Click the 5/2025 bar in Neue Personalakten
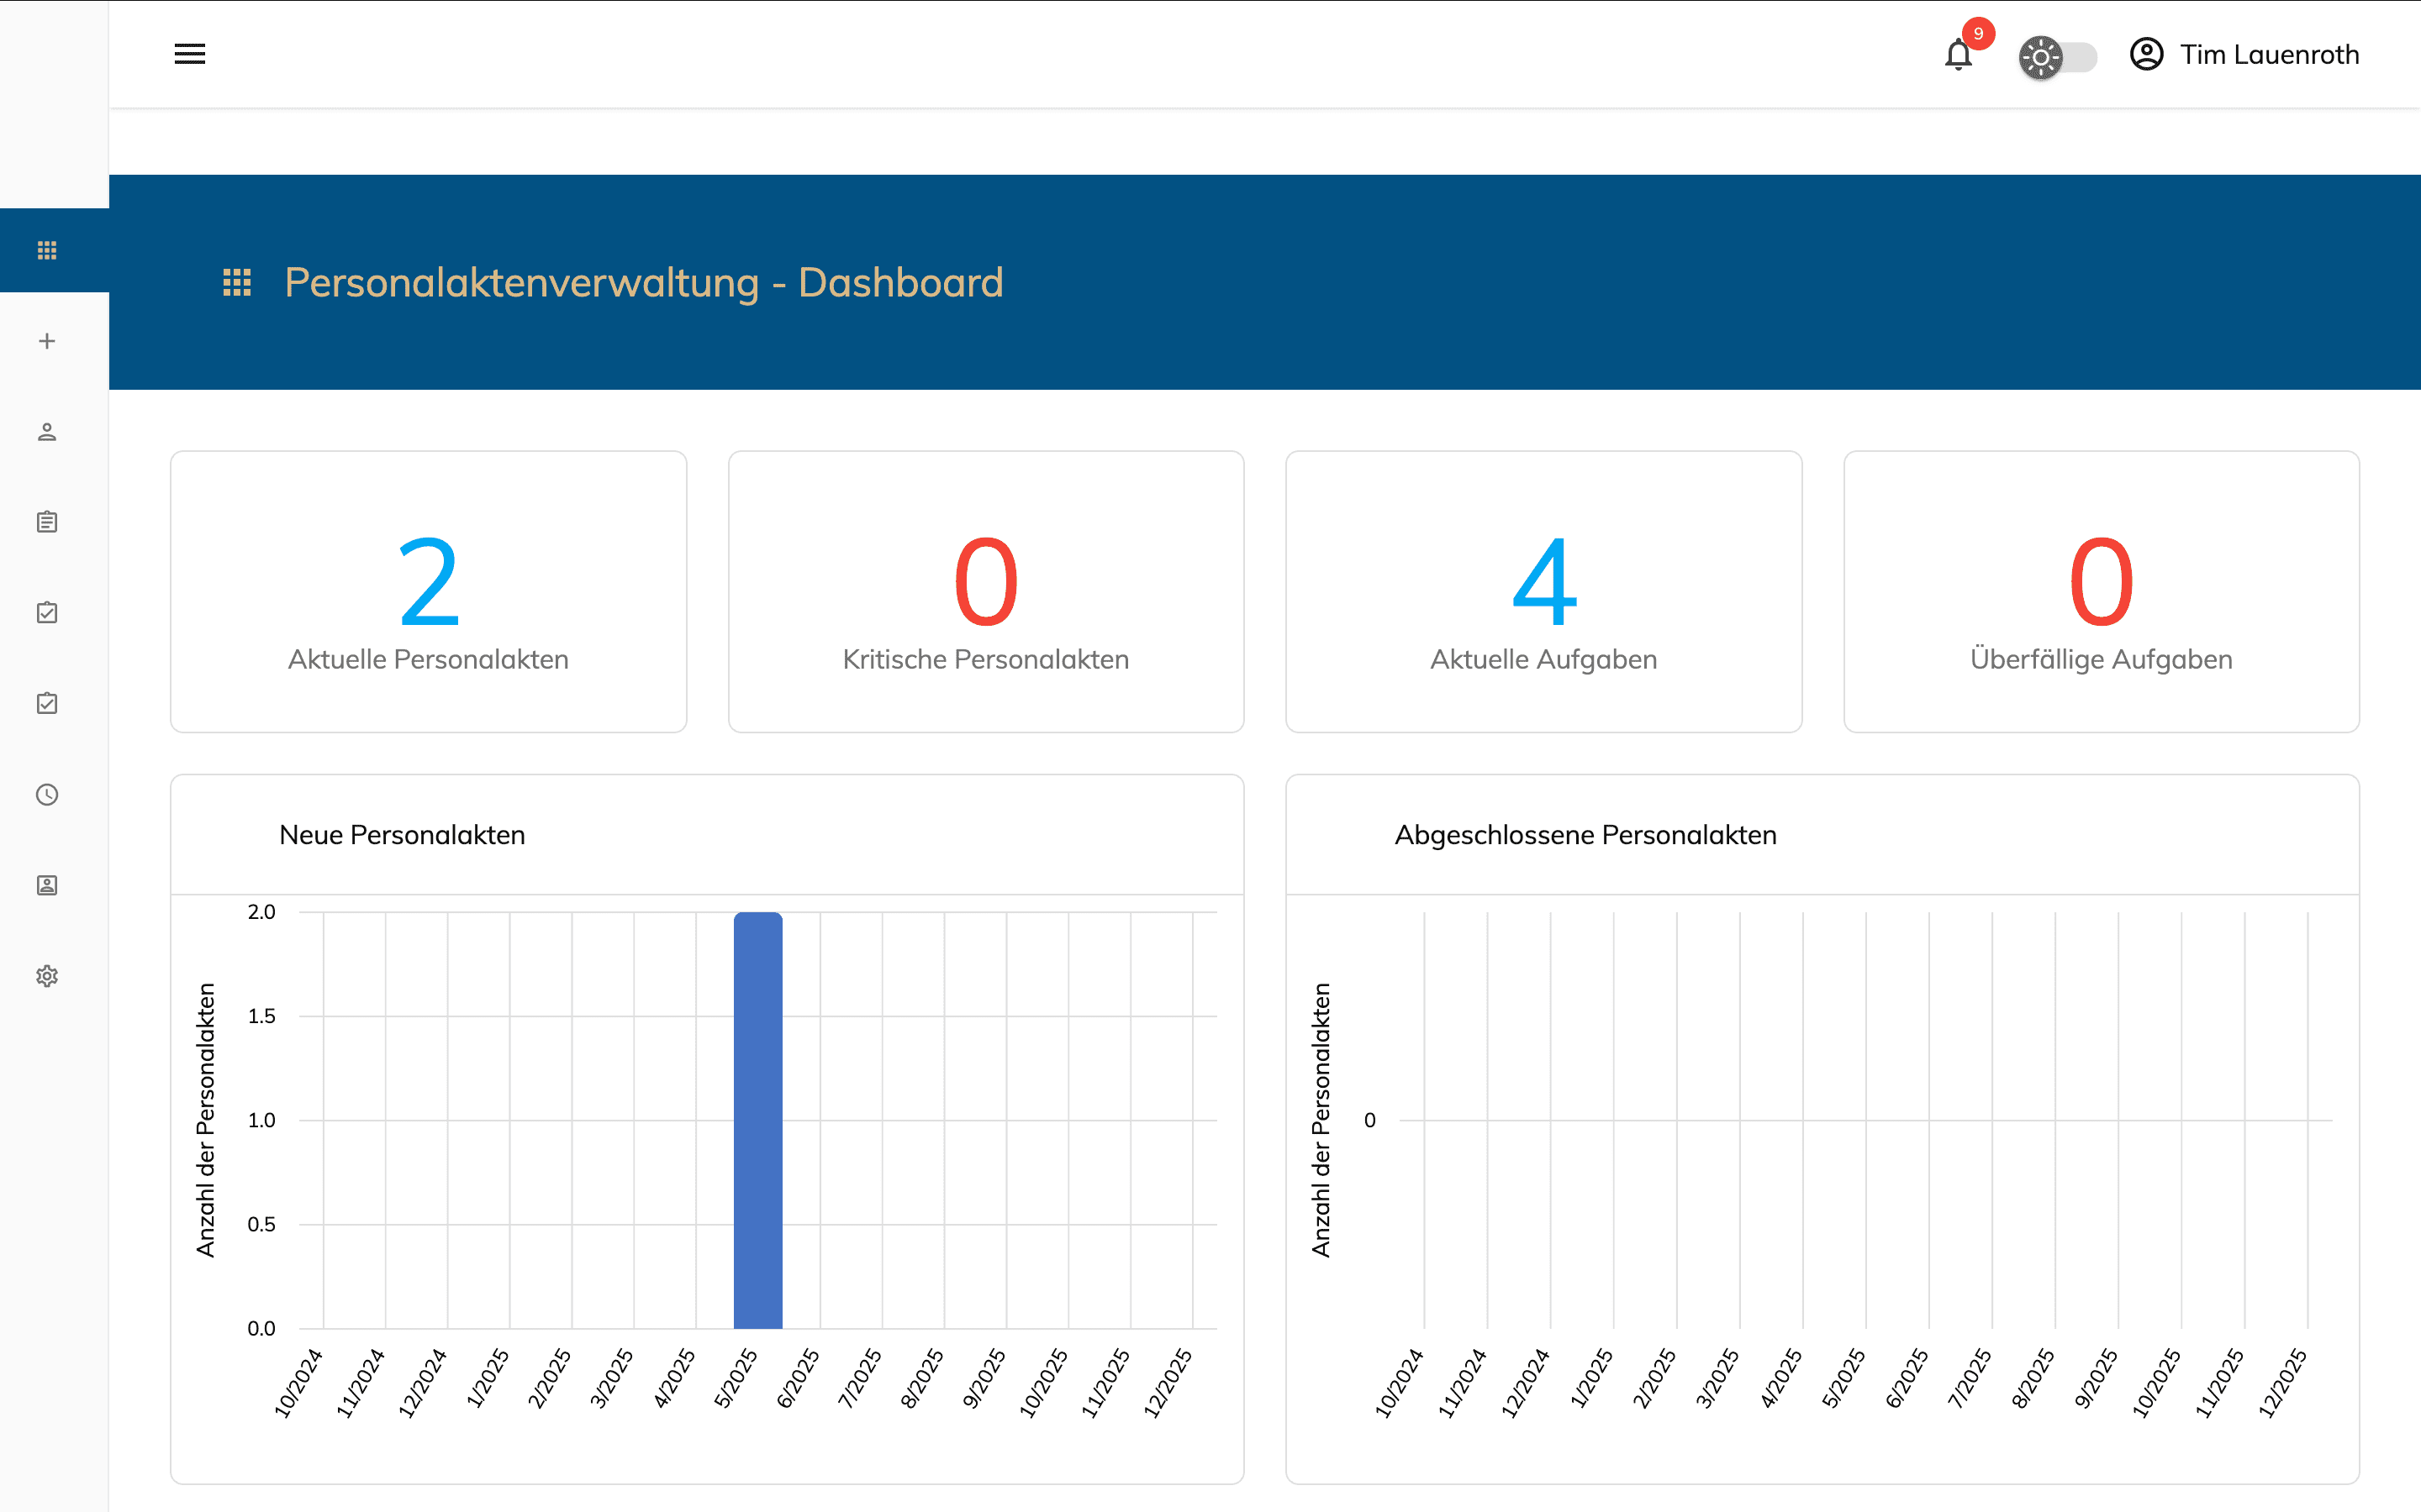The height and width of the screenshot is (1512, 2421). point(758,1120)
